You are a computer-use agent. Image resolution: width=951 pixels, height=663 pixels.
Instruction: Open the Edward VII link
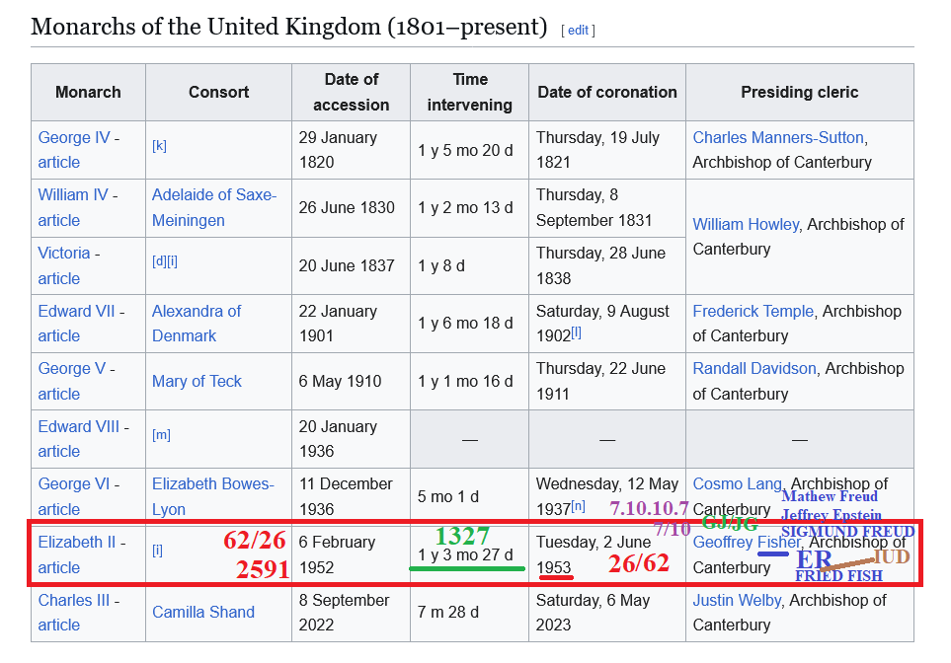(x=77, y=312)
